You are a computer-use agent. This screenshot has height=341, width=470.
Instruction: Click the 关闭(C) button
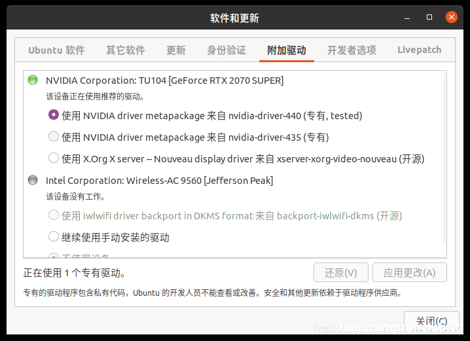tap(431, 321)
